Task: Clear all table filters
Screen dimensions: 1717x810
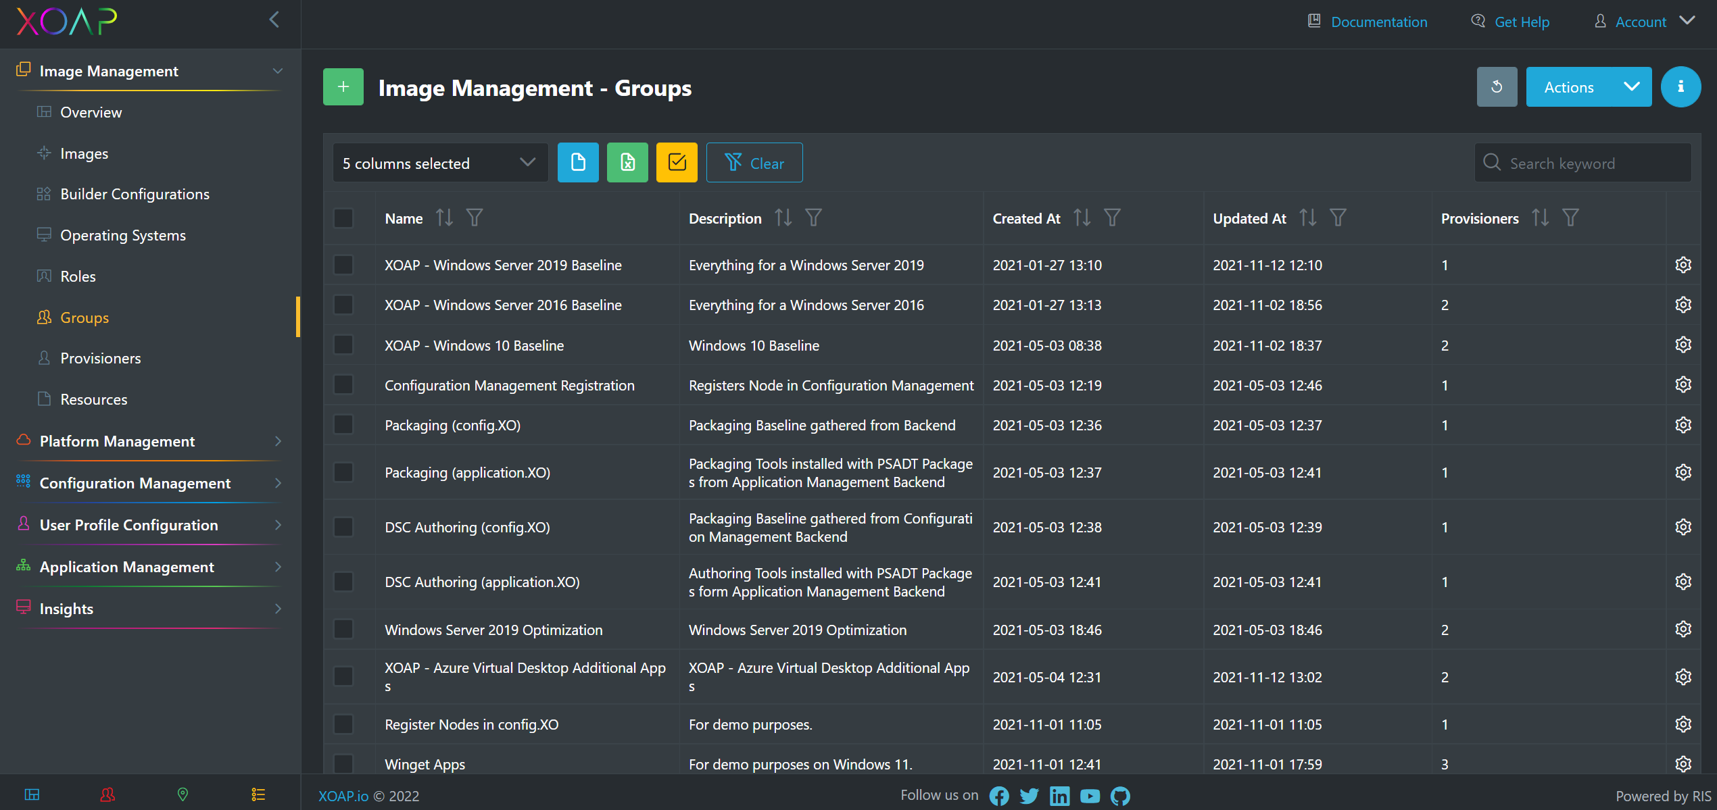Action: (x=754, y=163)
